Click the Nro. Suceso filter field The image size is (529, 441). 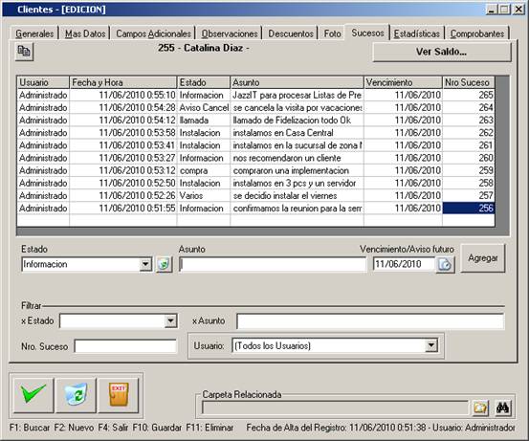(125, 346)
